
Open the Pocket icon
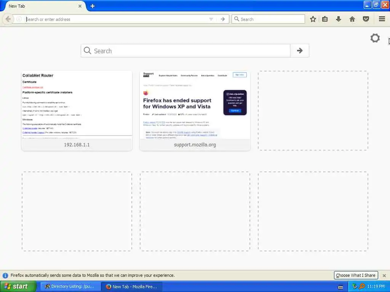coord(366,19)
